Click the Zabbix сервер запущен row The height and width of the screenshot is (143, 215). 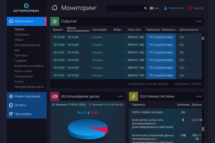coord(165,112)
